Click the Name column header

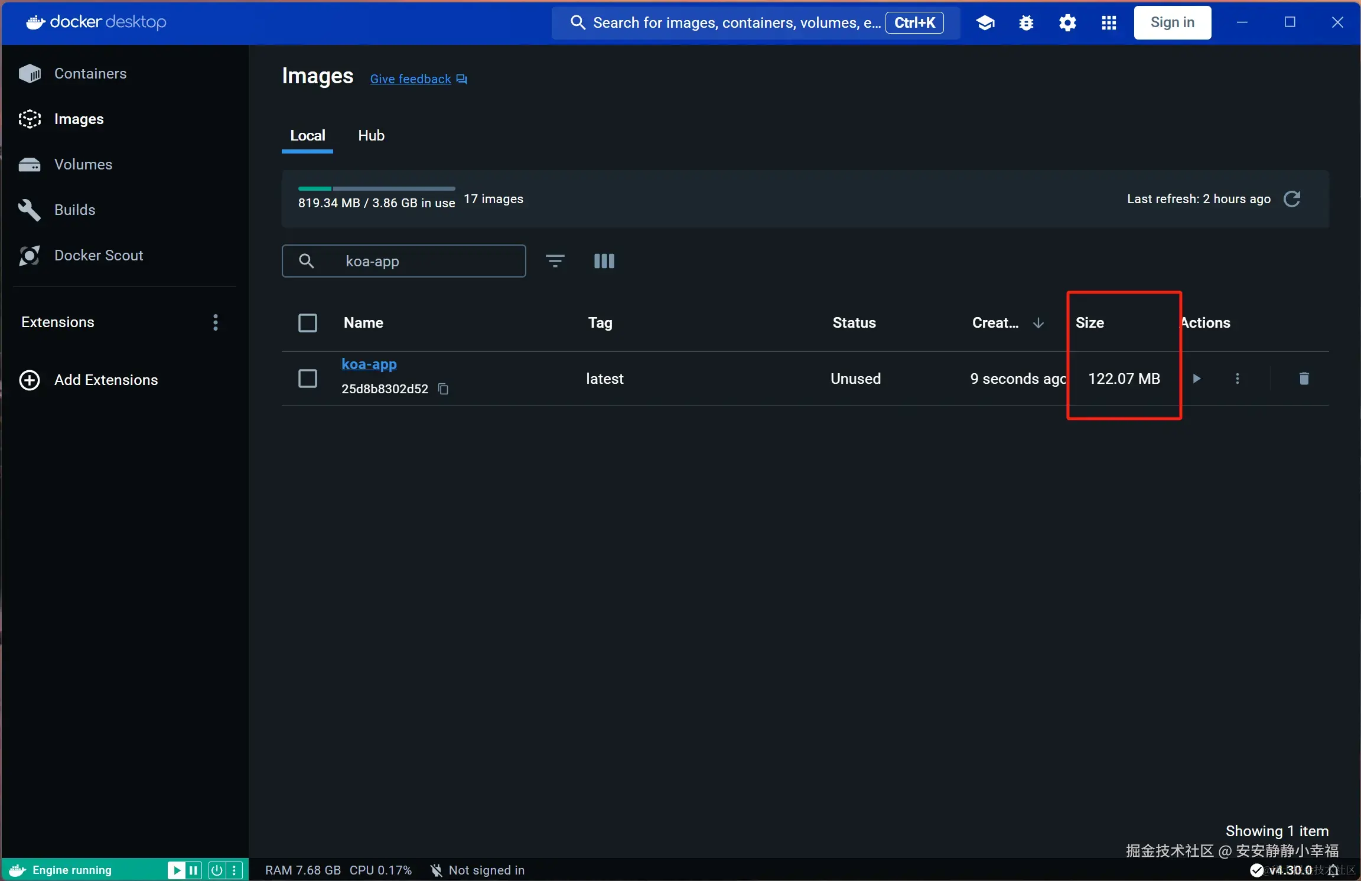click(x=363, y=323)
